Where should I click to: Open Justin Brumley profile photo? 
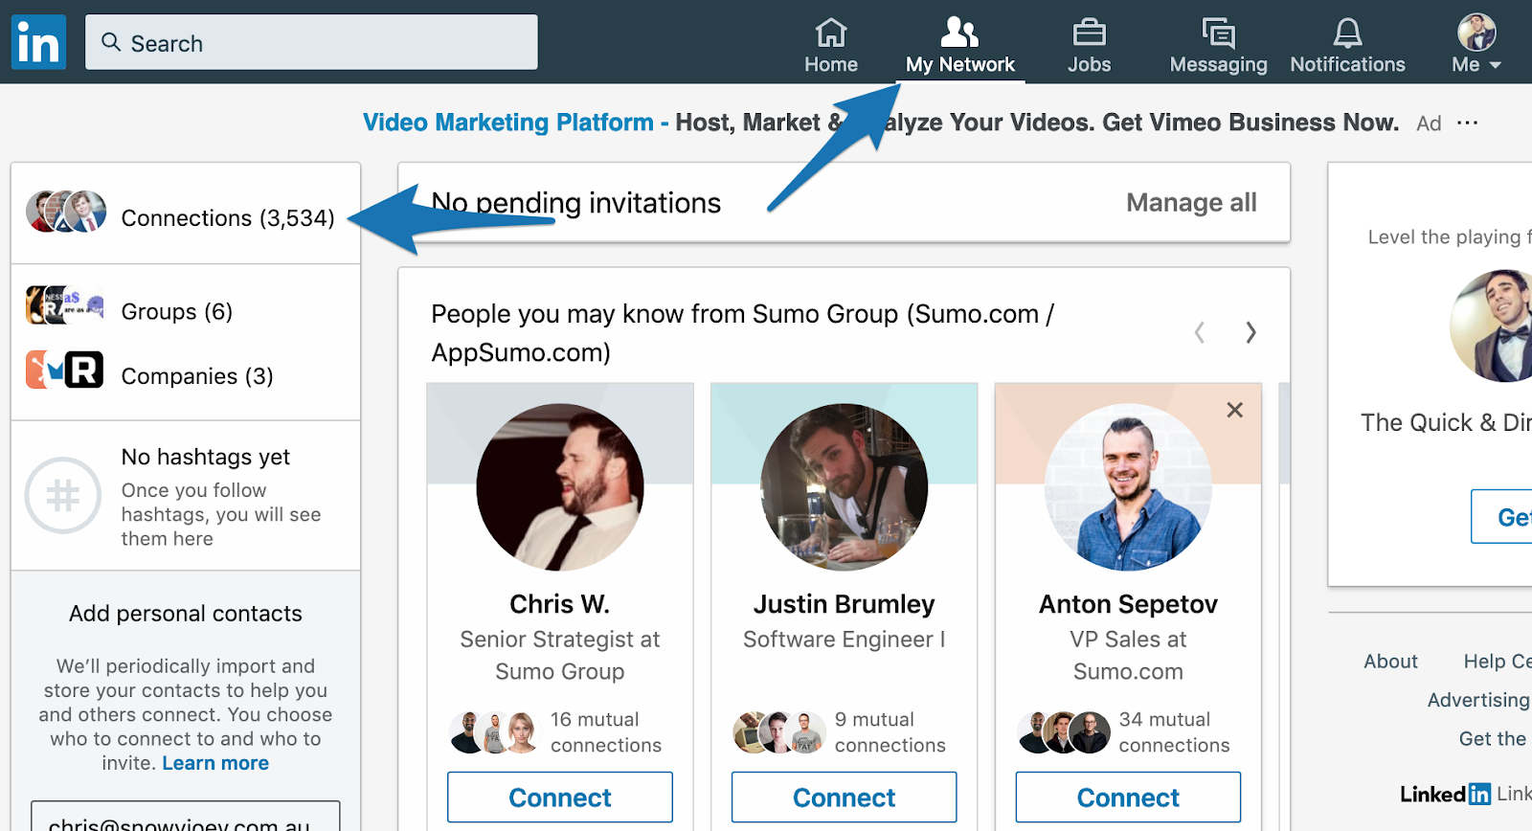845,487
